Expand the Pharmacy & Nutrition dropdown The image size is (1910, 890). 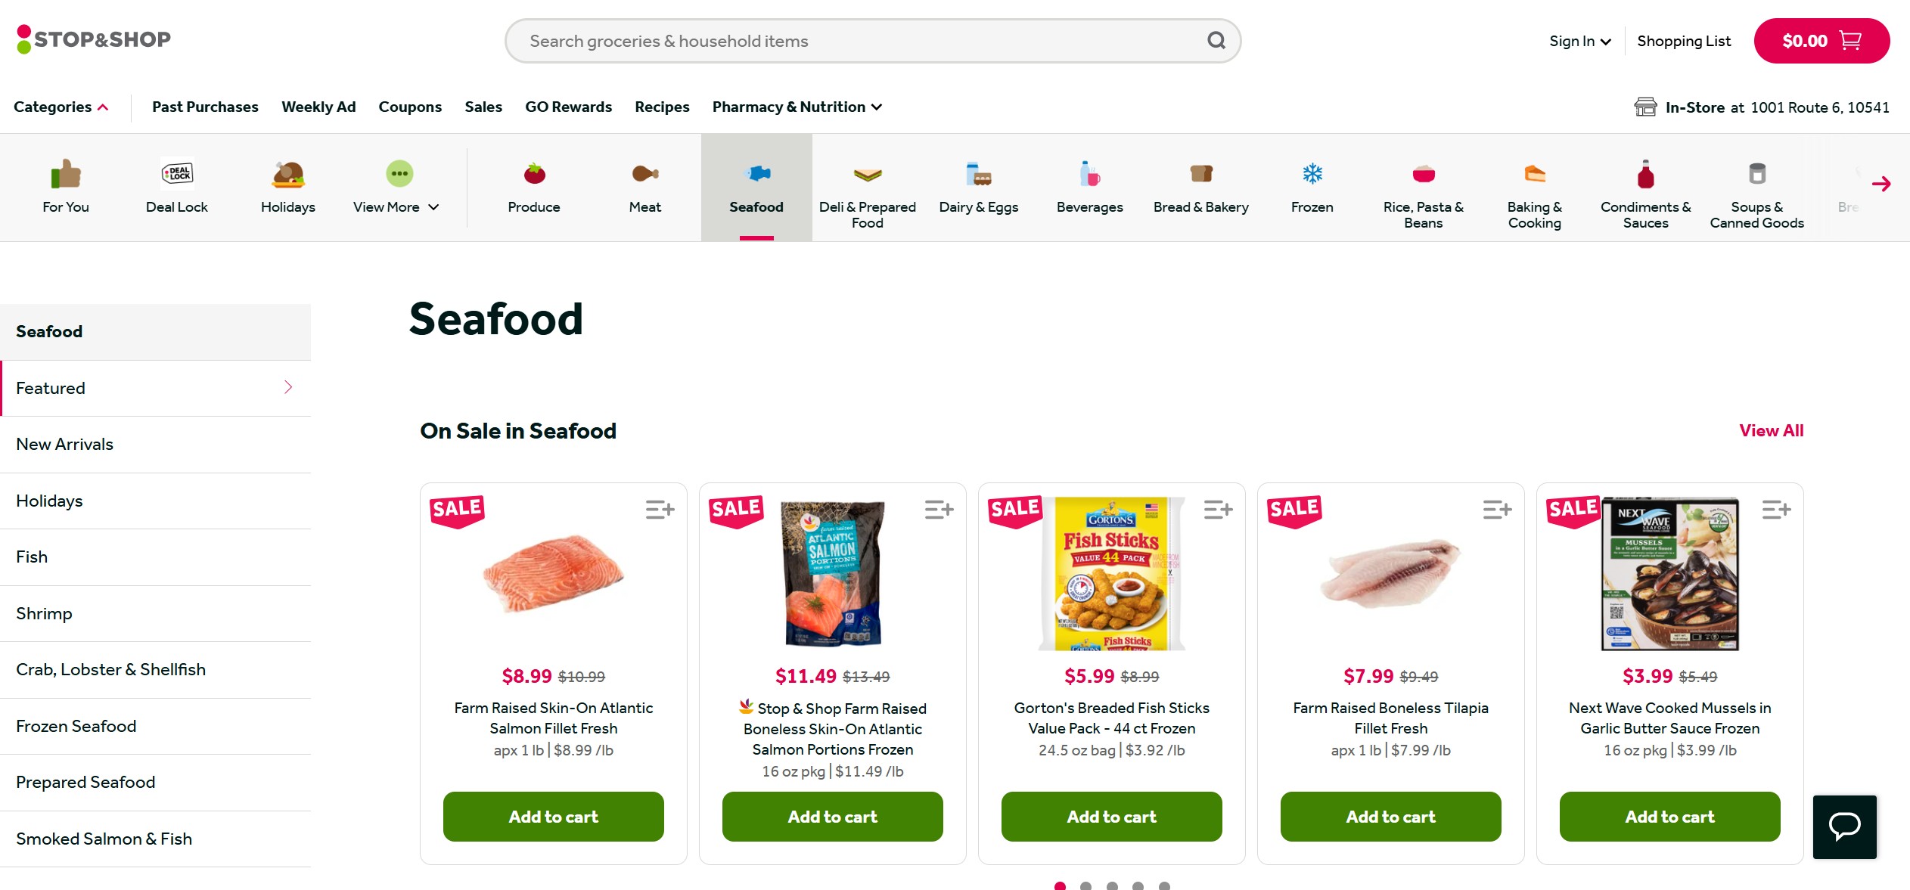click(x=876, y=107)
